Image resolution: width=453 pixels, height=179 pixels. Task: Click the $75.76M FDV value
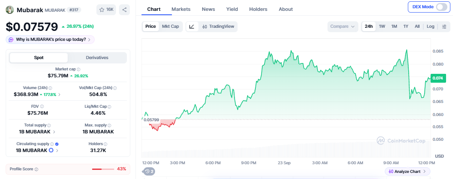pos(37,113)
